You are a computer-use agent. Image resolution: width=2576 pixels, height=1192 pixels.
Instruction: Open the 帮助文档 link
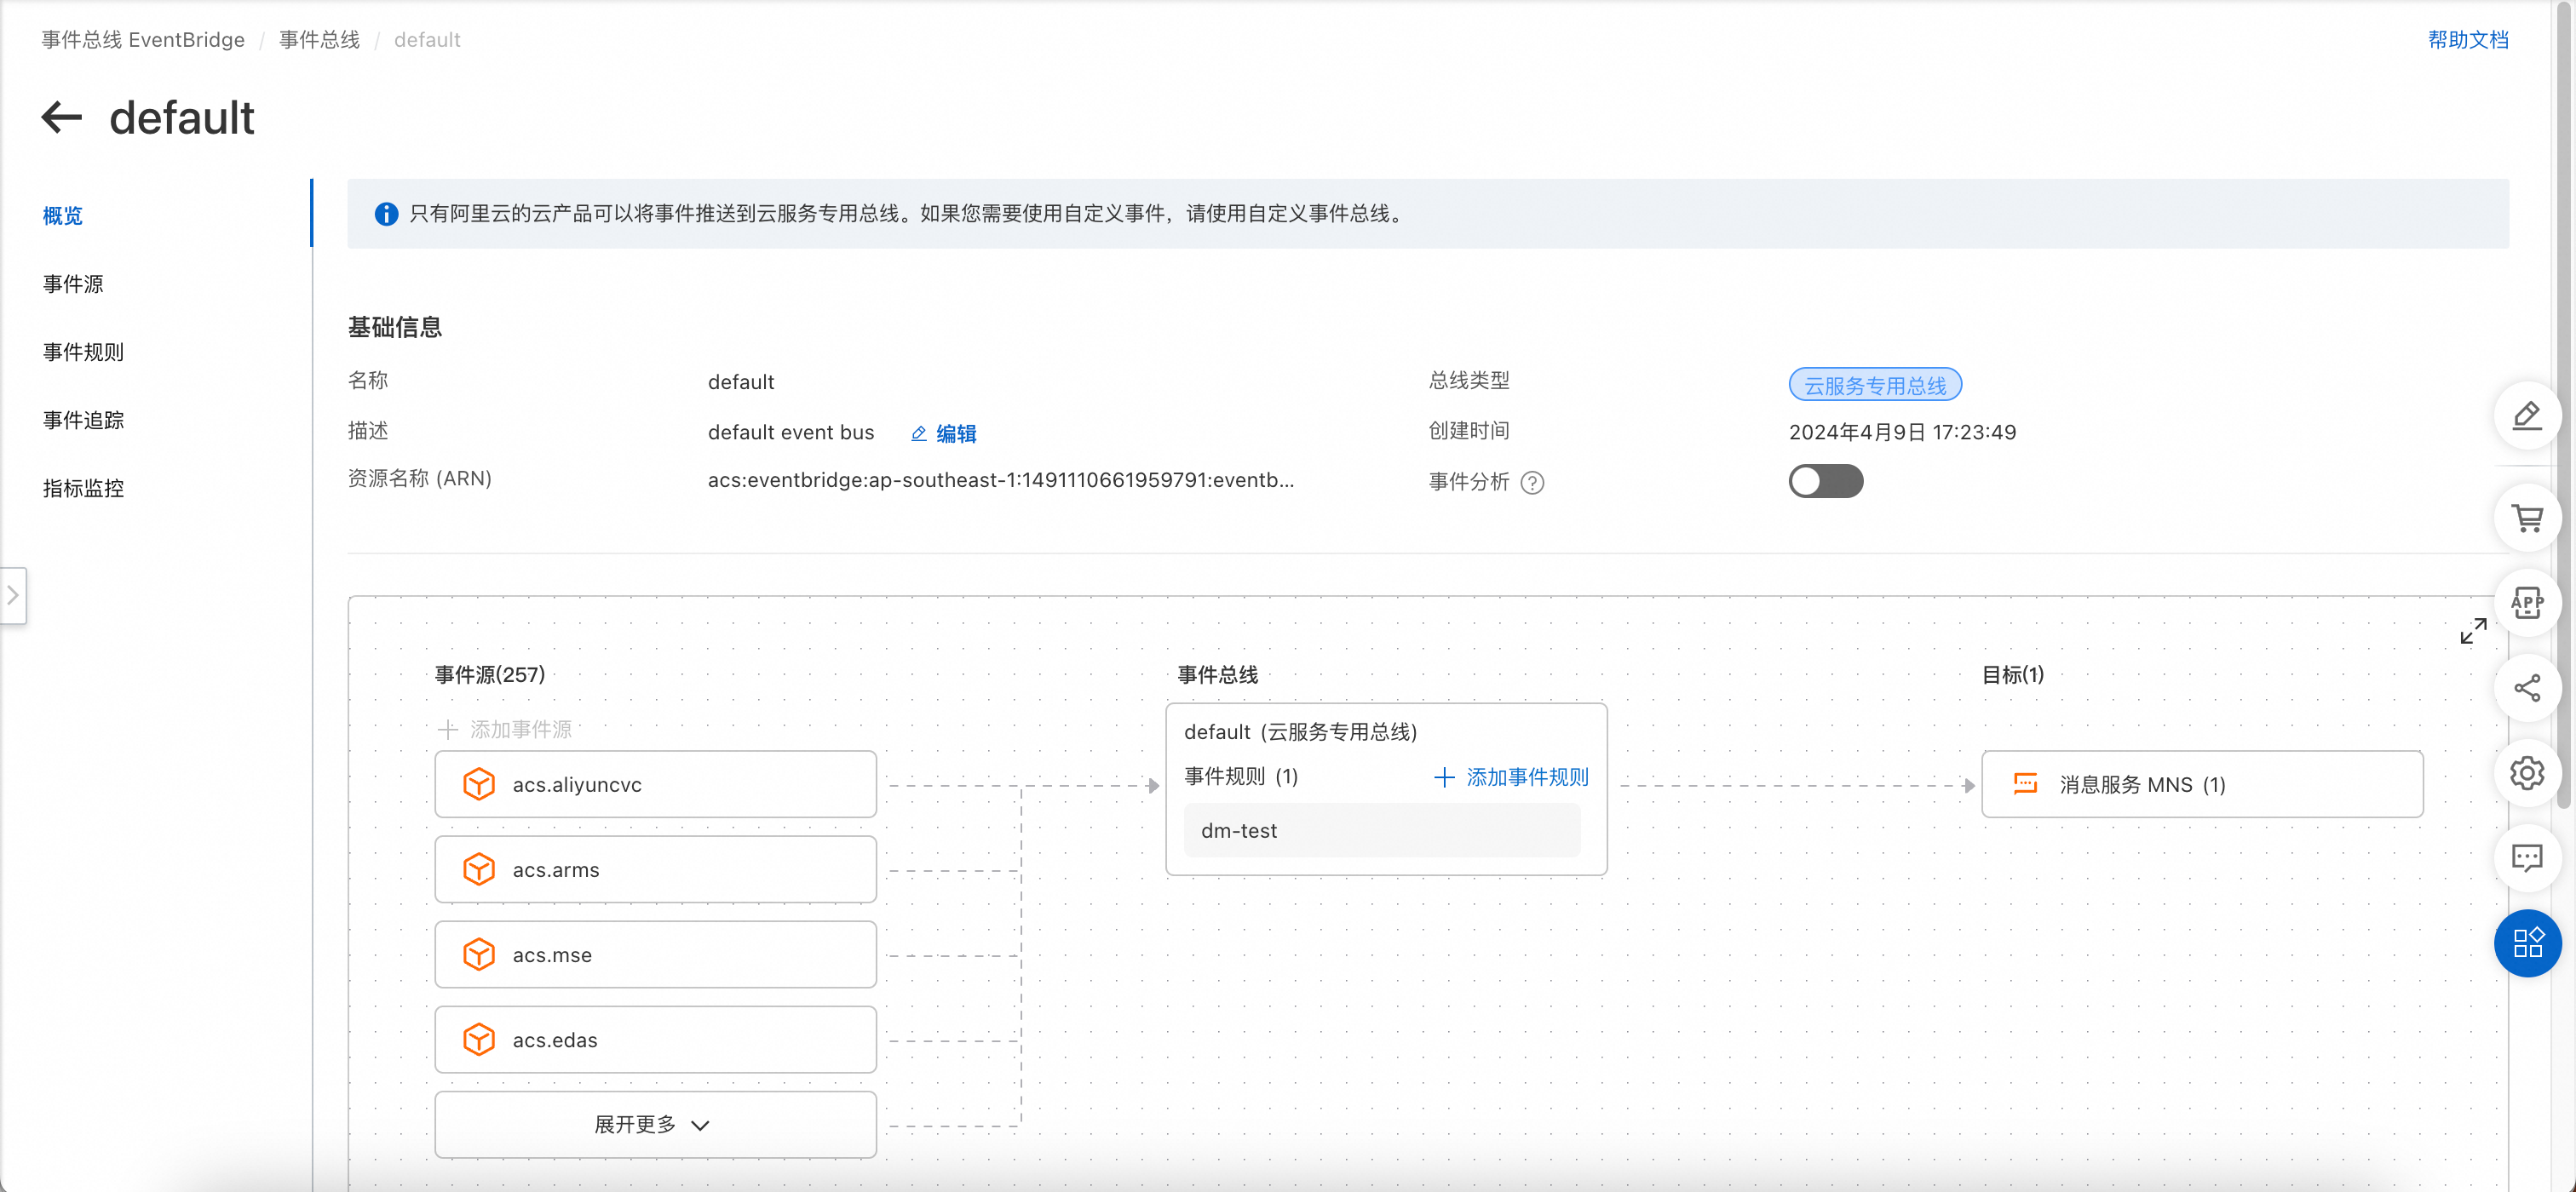[x=2468, y=40]
